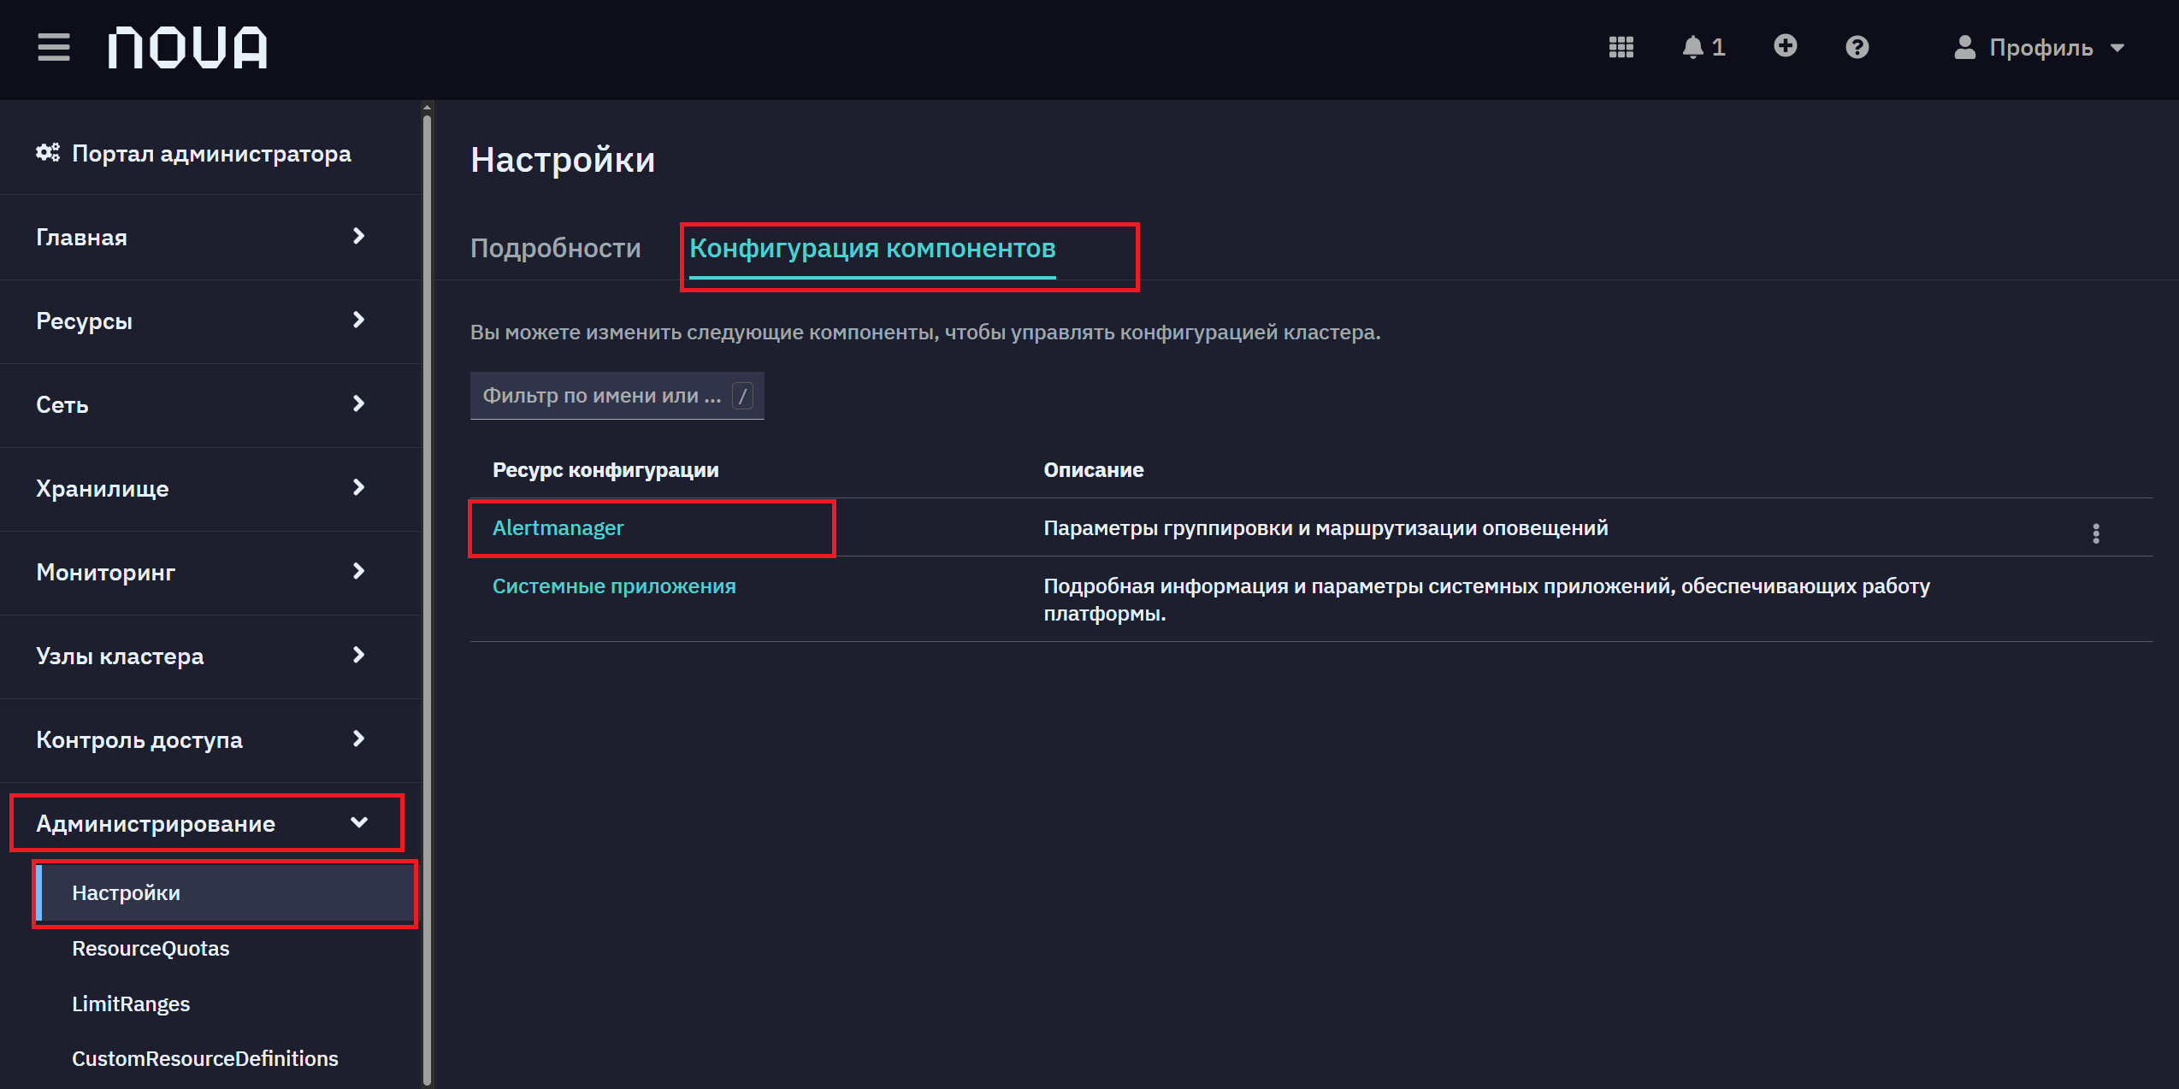This screenshot has height=1089, width=2179.
Task: Open the Alertmanager configuration link
Action: (558, 528)
